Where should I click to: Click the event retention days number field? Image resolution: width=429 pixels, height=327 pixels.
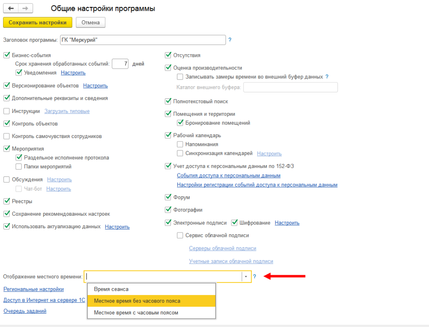click(x=120, y=64)
